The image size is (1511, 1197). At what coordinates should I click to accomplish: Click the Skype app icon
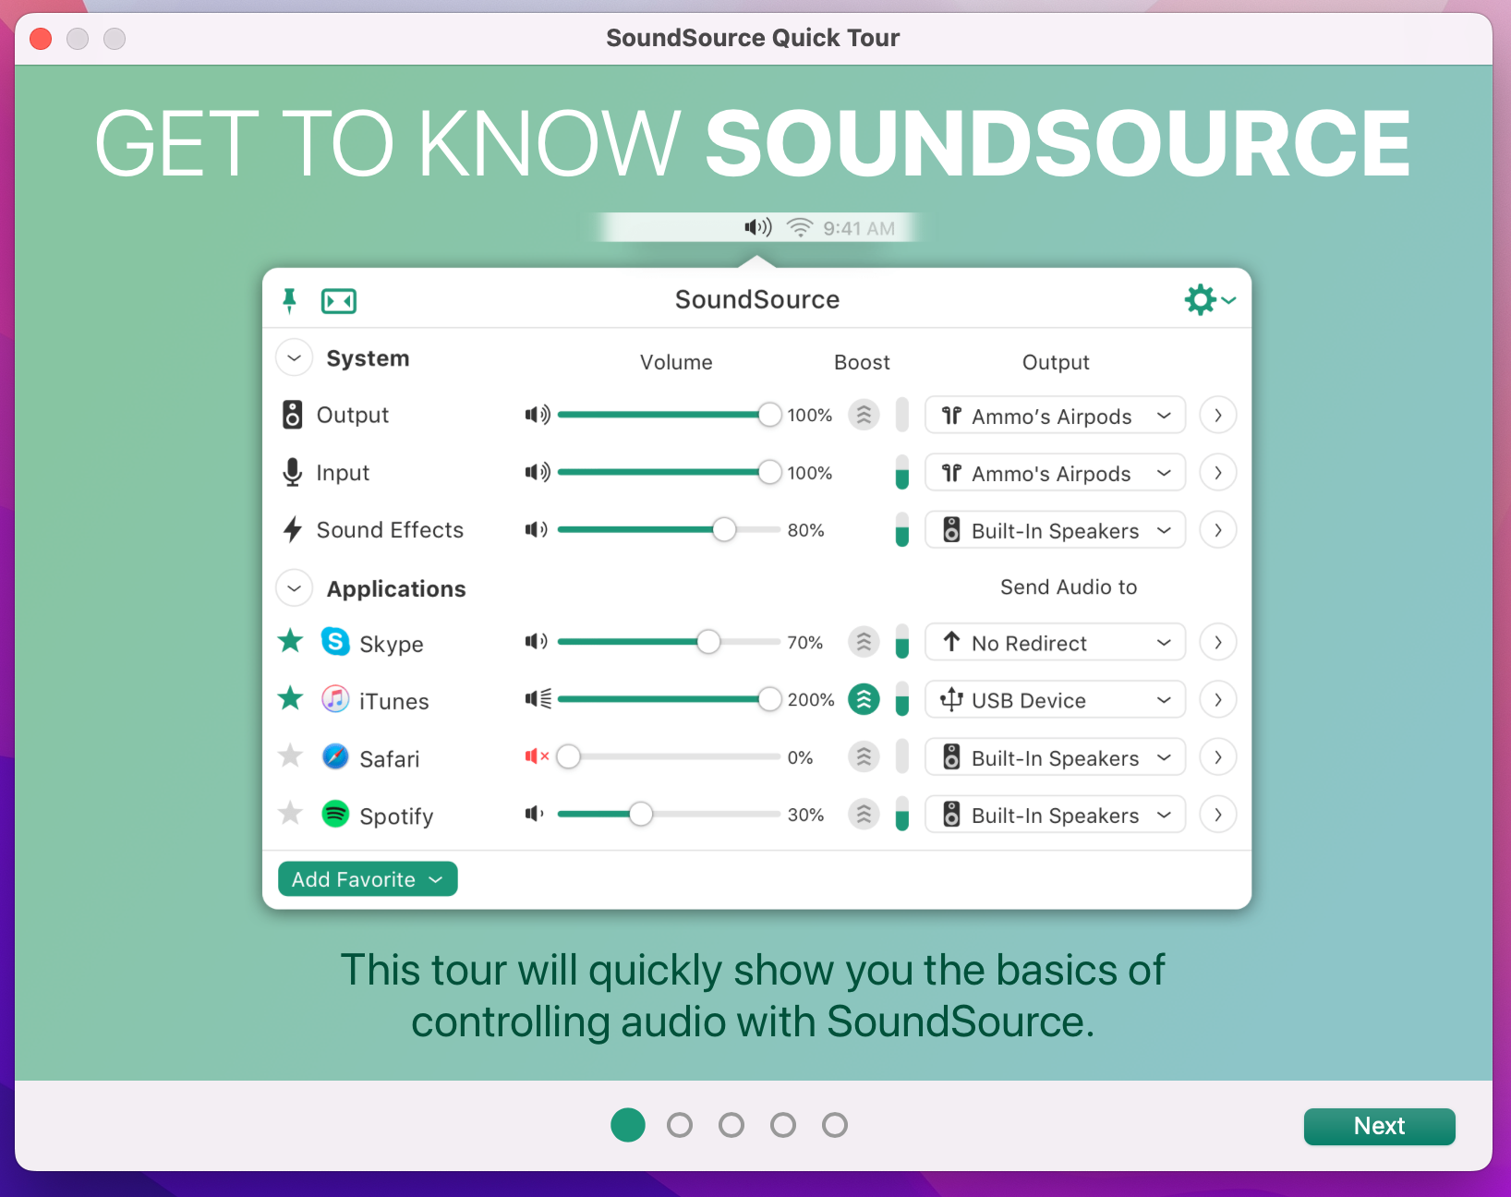click(335, 641)
